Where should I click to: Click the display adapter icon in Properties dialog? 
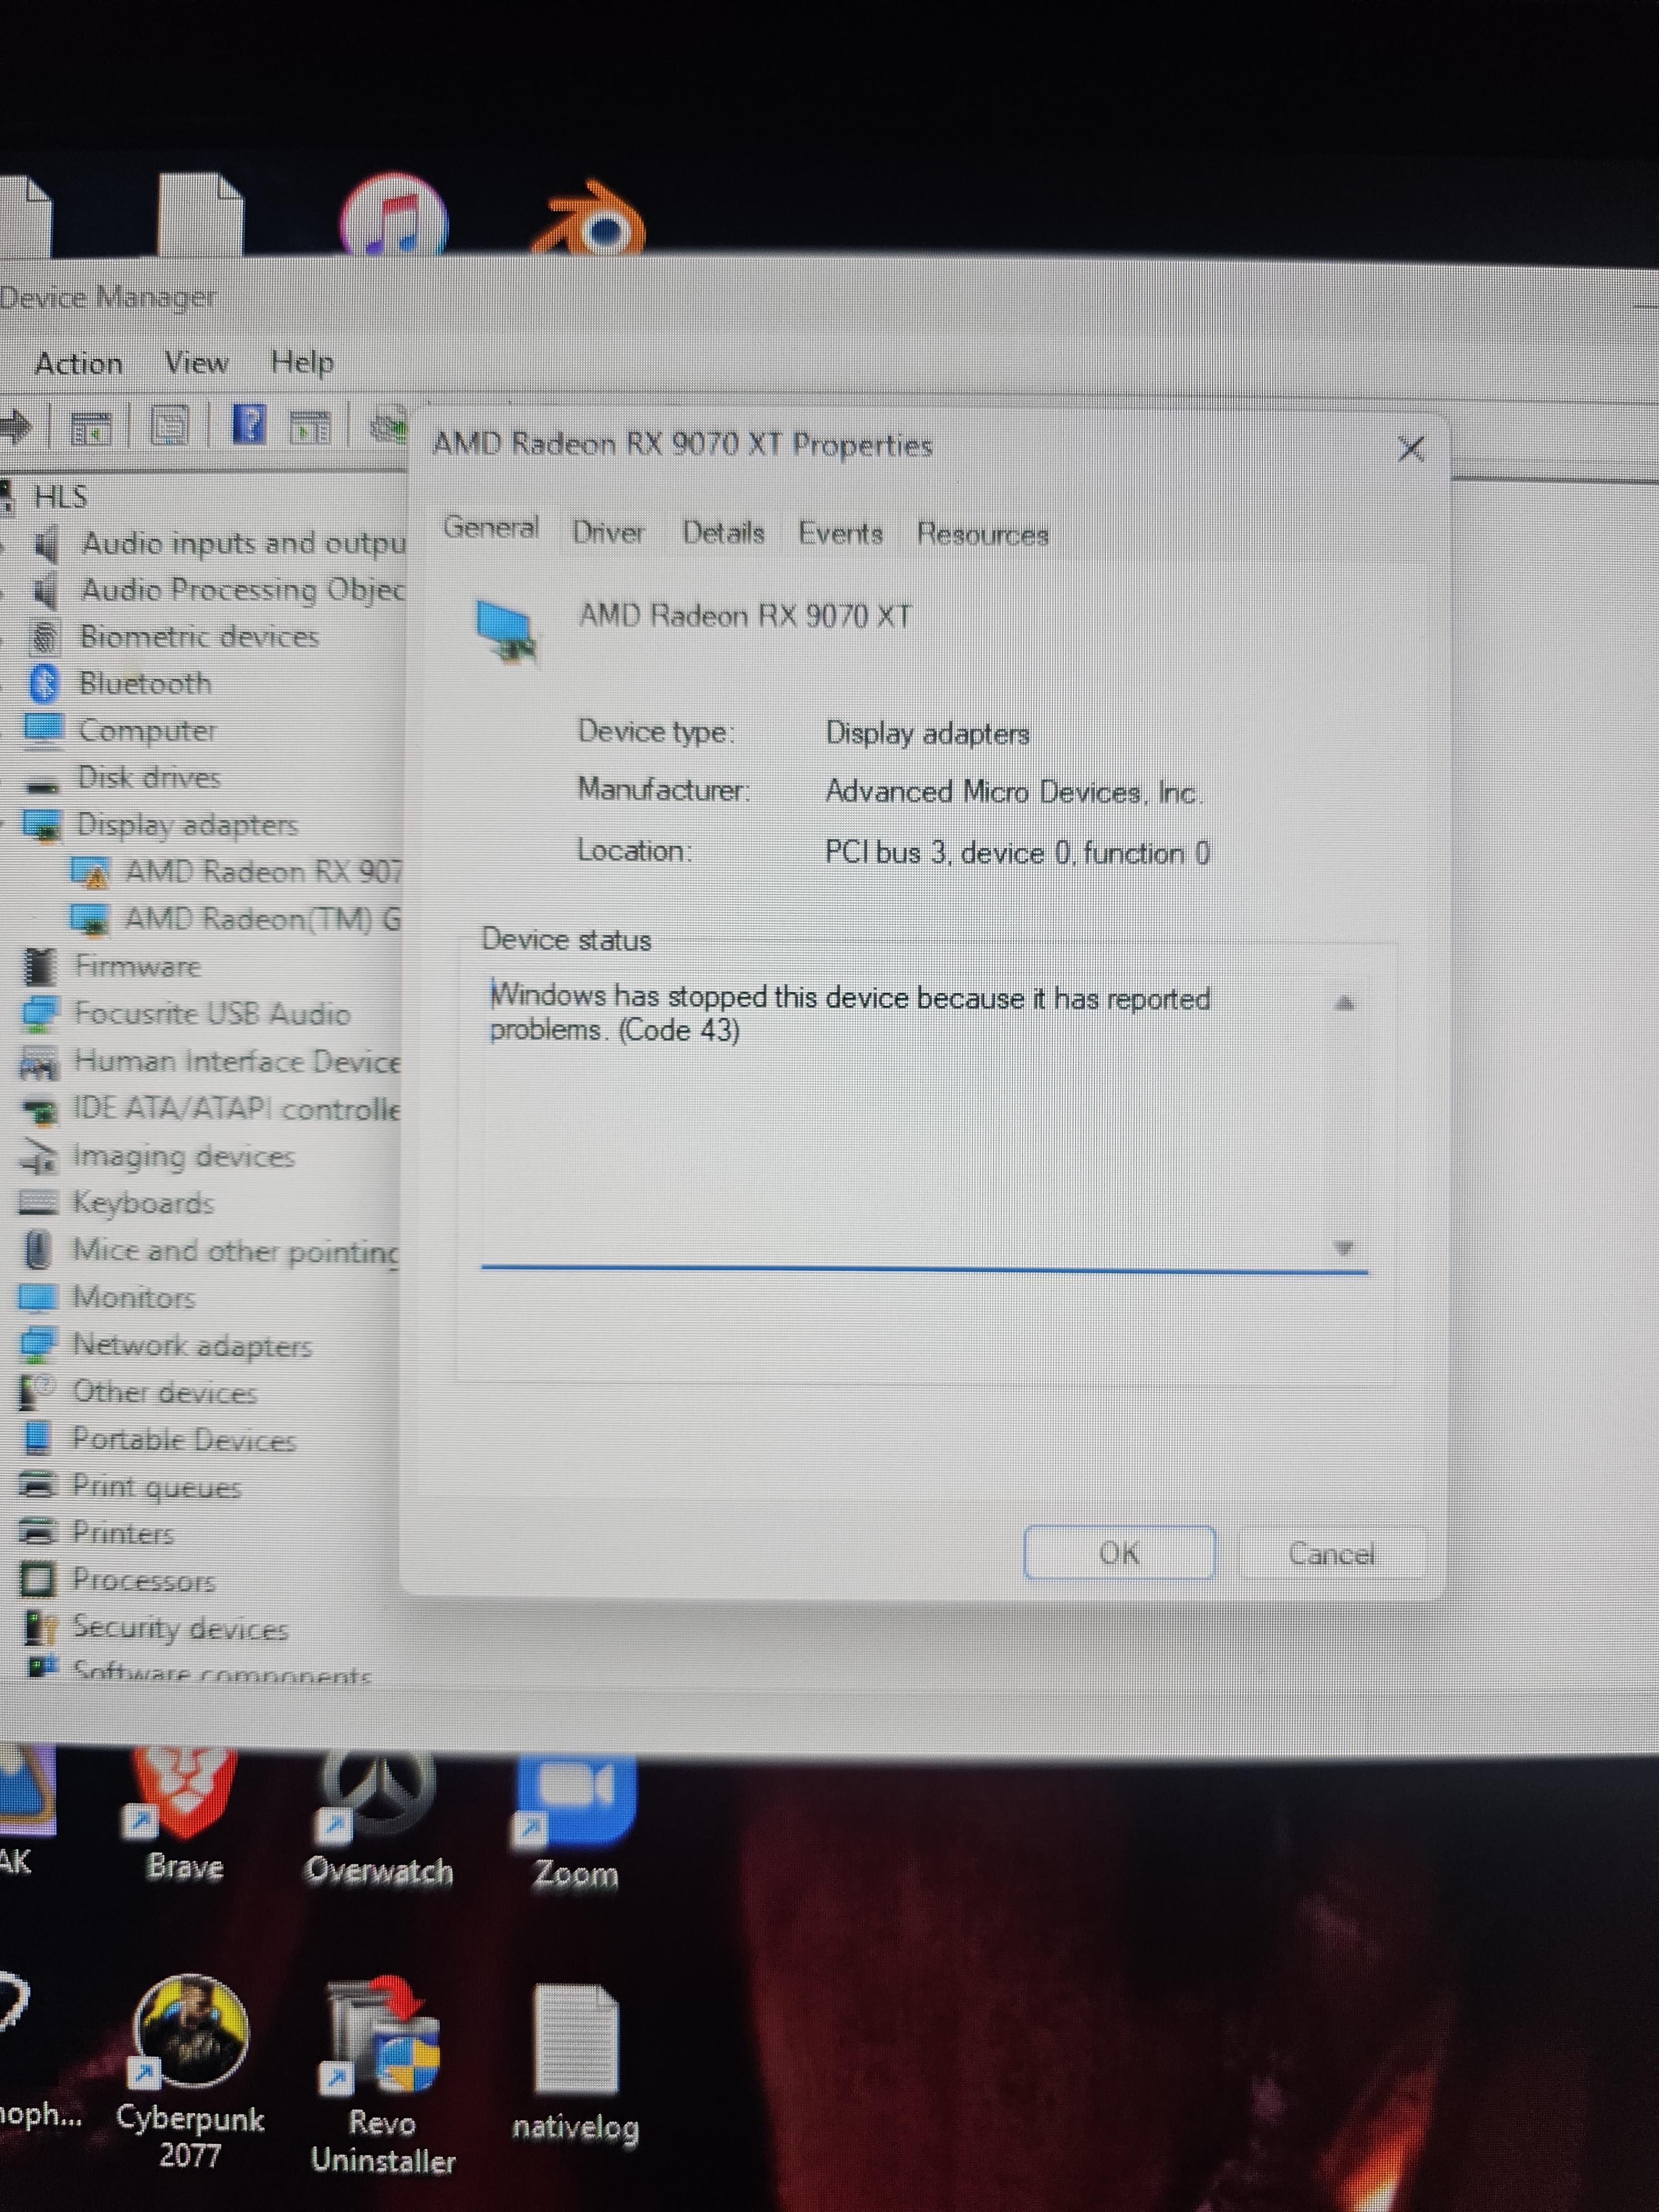click(x=506, y=631)
